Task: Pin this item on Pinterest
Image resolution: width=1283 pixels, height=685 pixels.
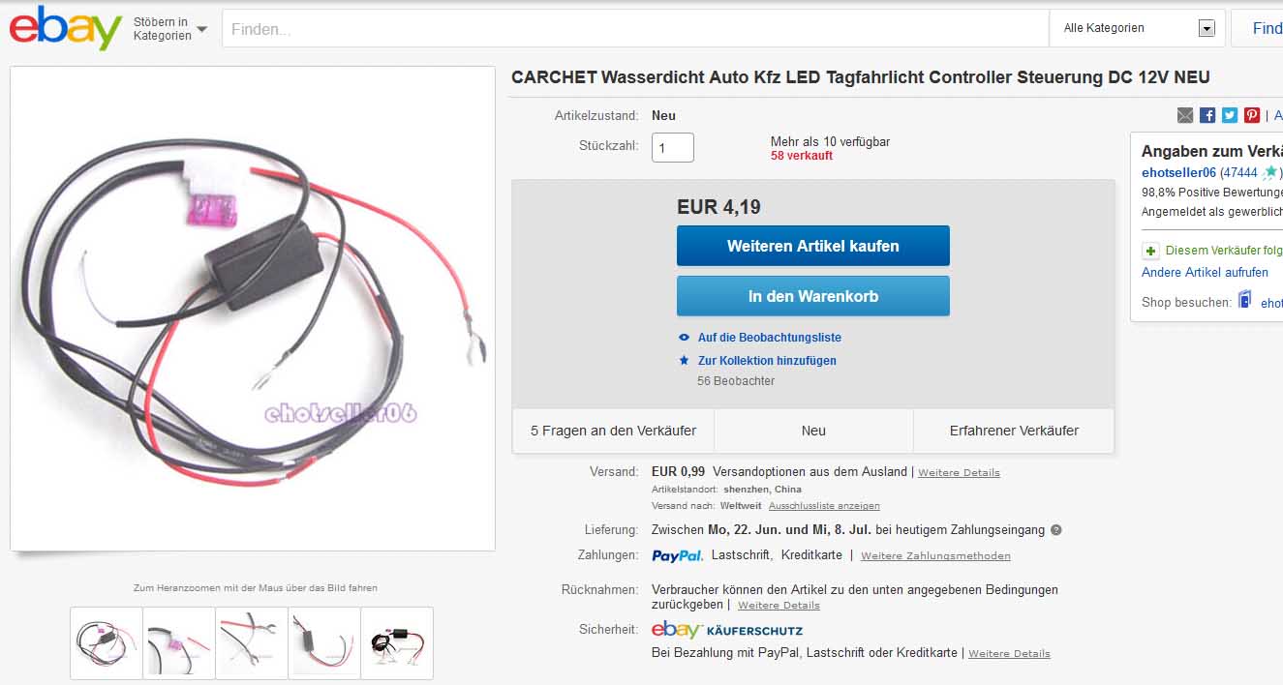Action: tap(1252, 115)
